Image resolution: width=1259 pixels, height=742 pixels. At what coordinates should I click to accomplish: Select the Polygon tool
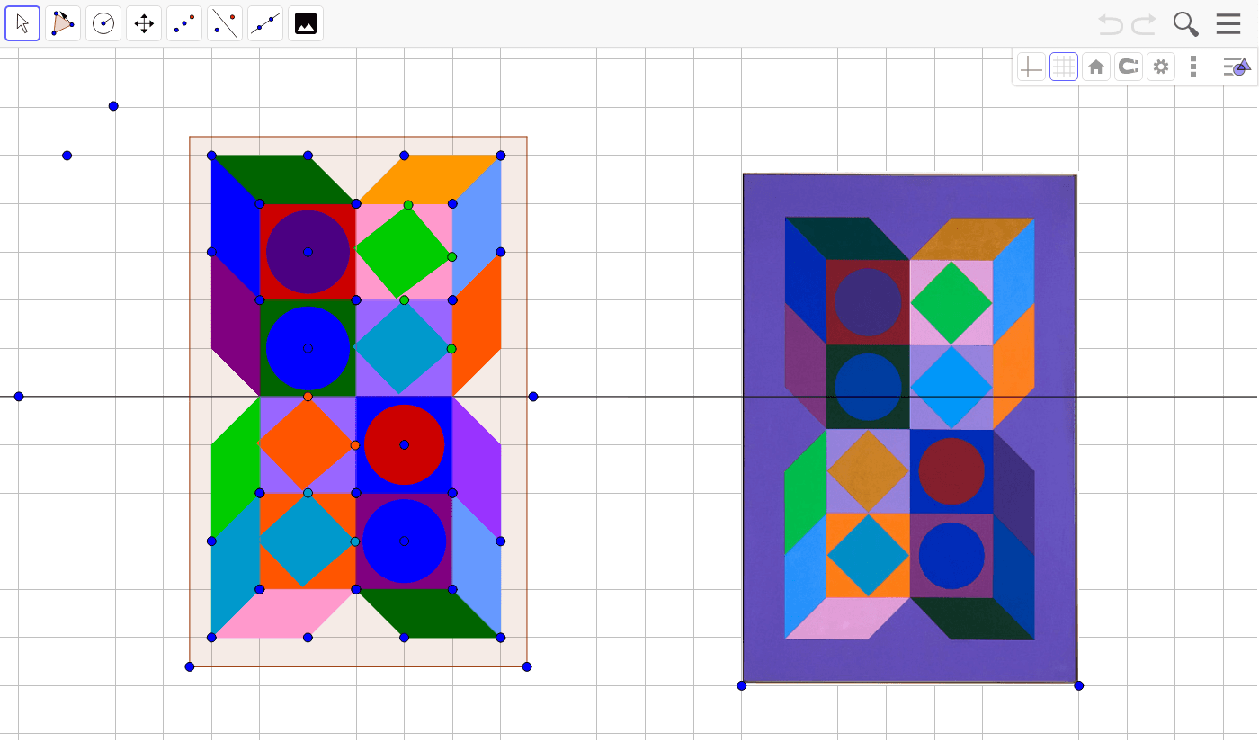pos(63,23)
